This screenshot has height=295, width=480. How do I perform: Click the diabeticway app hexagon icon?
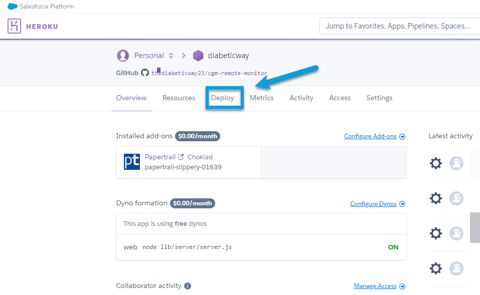click(198, 56)
